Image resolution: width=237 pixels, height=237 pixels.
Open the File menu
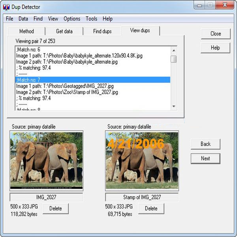pos(9,19)
